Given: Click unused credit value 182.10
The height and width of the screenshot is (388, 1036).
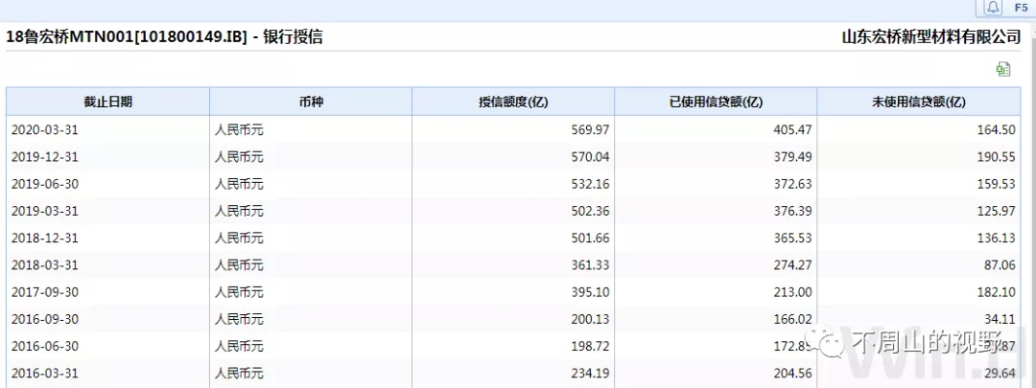Looking at the screenshot, I should [996, 292].
